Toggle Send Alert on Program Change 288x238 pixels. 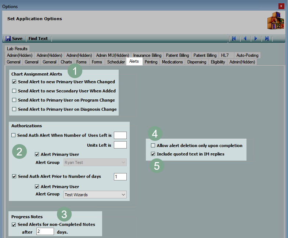(14, 100)
